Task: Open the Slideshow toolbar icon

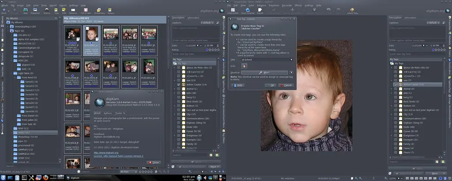Action: coord(99,10)
